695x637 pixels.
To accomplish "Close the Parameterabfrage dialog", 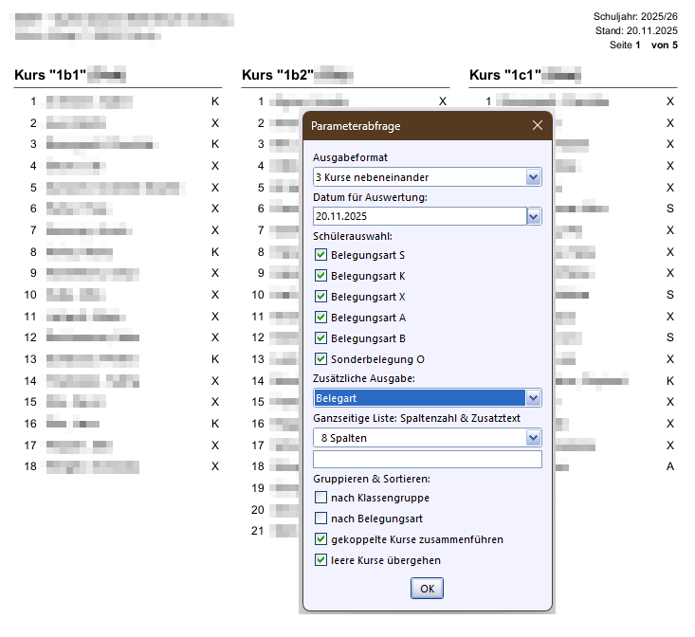I will click(537, 125).
